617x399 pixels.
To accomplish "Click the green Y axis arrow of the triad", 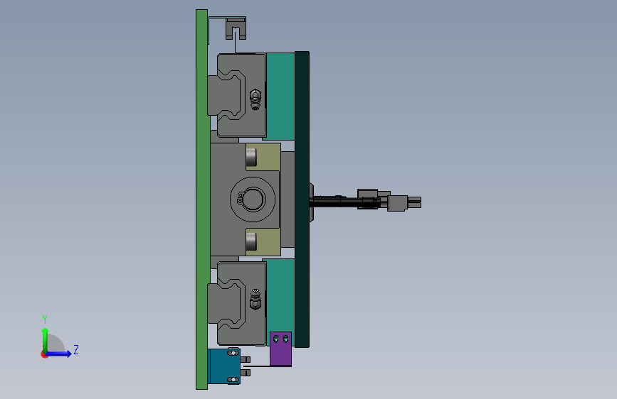I will (x=45, y=339).
